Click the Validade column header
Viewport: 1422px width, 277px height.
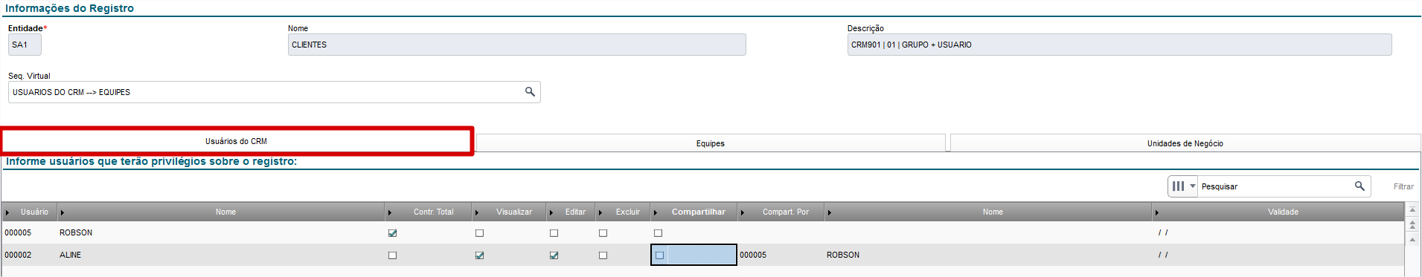tap(1278, 212)
